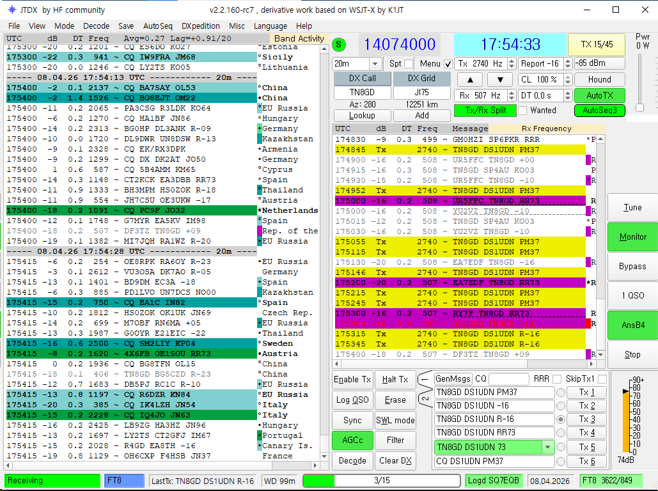Expand the TN8GD DS1UDN 73 message dropdown
The height and width of the screenshot is (491, 658).
547,448
